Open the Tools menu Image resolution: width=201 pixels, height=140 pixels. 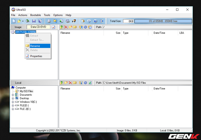point(47,15)
